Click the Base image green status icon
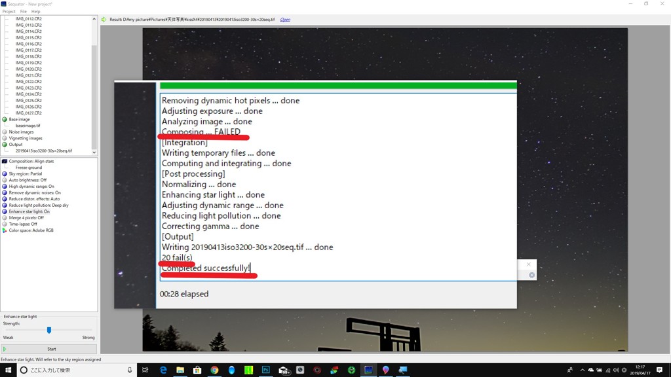The height and width of the screenshot is (377, 671). coord(5,119)
